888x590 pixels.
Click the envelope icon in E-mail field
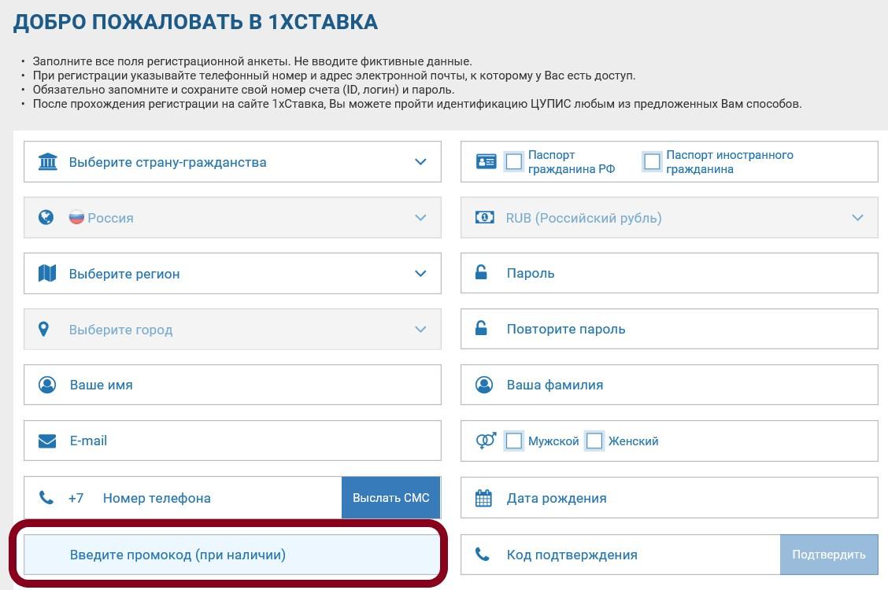pos(46,441)
